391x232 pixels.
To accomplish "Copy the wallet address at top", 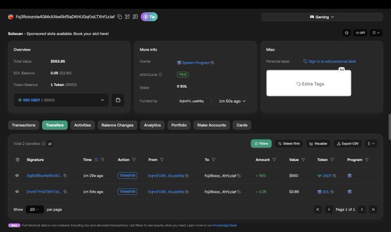I will click(x=120, y=17).
